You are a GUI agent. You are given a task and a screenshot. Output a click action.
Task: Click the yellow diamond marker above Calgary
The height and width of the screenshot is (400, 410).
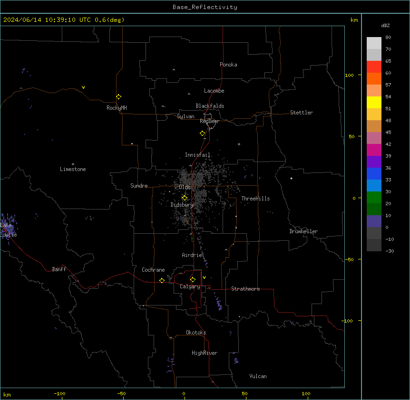(x=193, y=280)
